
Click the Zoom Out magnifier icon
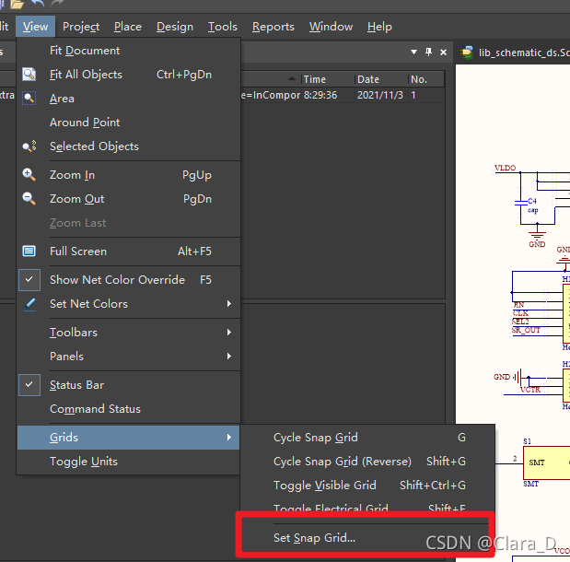29,199
